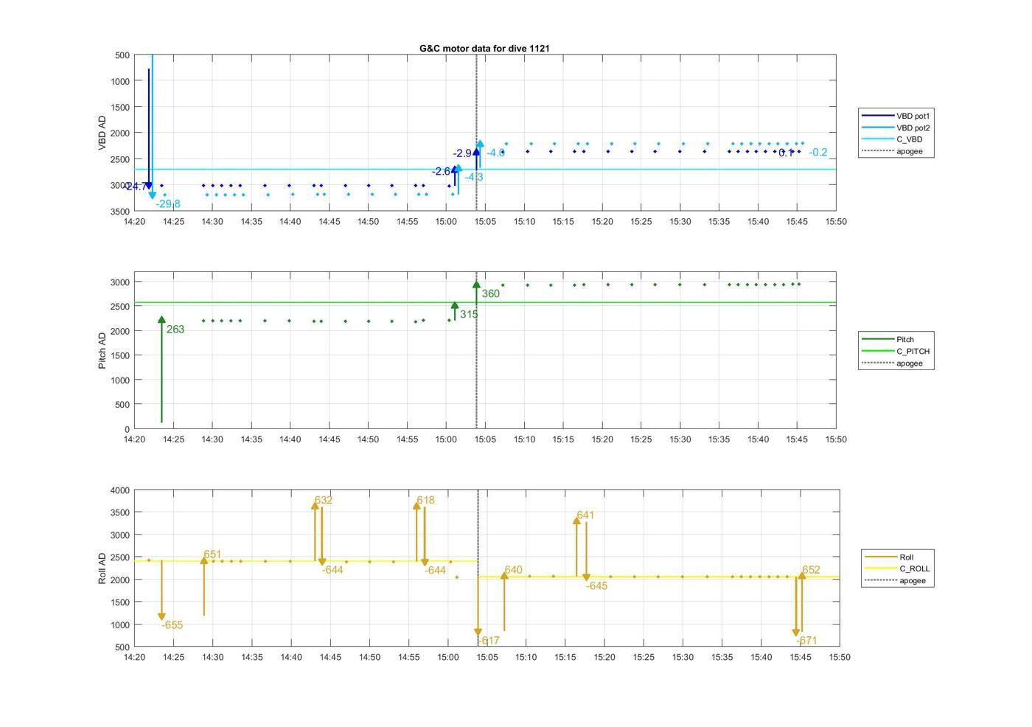The height and width of the screenshot is (727, 1032).
Task: Click the "-671" roll move label
Action: click(806, 641)
